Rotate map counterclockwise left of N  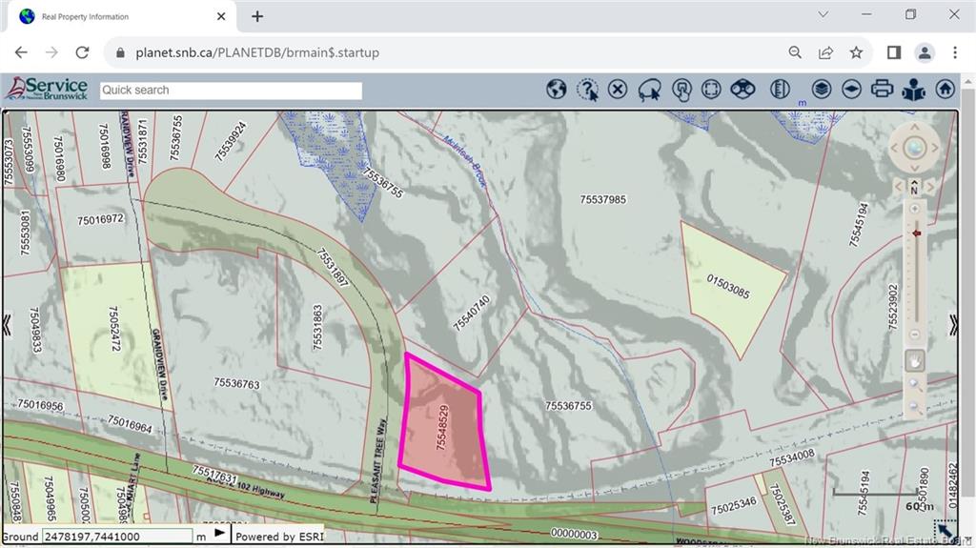[x=898, y=186]
